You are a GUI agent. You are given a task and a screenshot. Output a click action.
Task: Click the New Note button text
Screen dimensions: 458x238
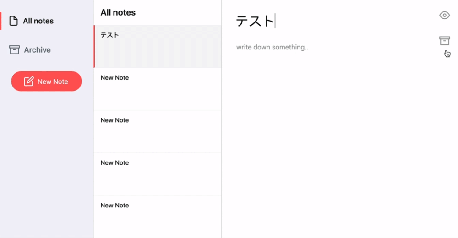tap(53, 81)
